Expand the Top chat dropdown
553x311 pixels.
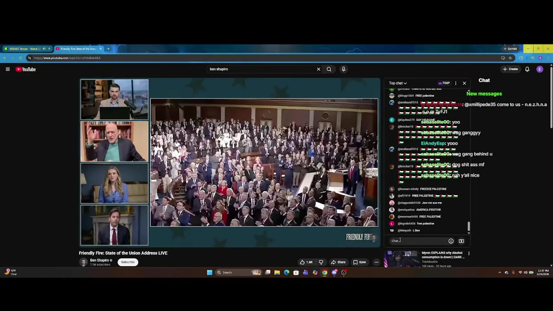point(398,83)
